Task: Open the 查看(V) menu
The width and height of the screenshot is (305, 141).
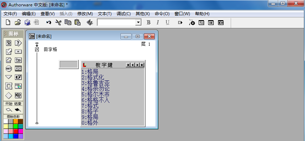Action: tap(47, 14)
